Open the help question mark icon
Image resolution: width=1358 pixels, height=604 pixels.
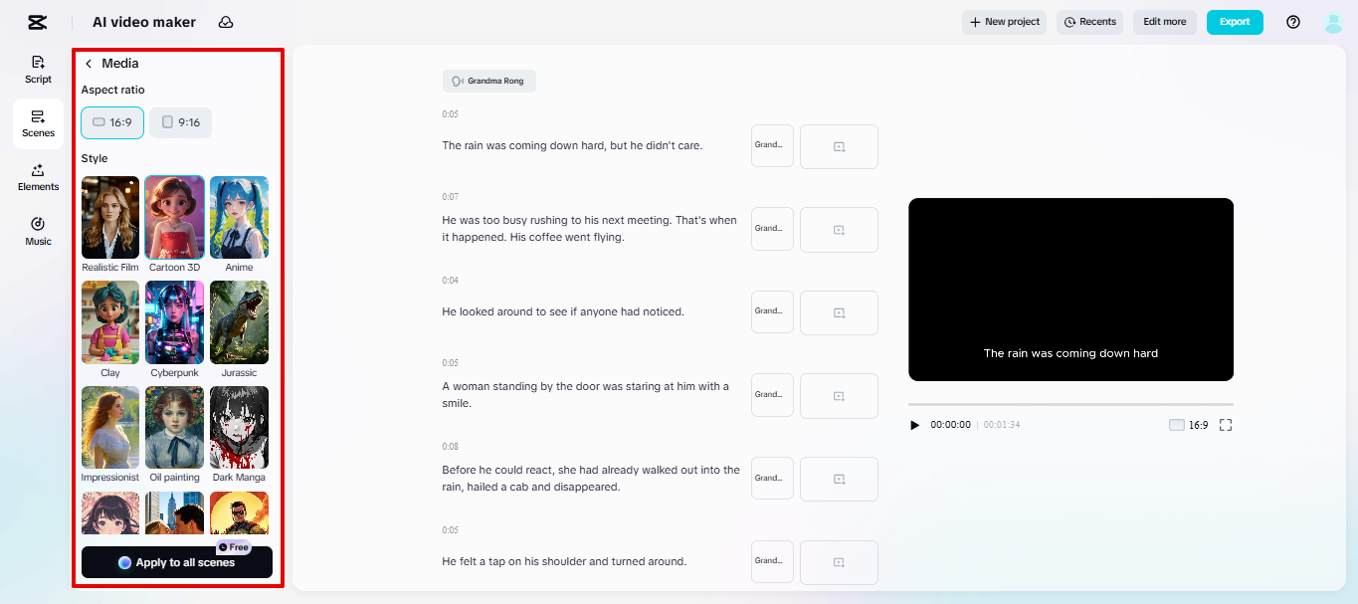[1293, 22]
